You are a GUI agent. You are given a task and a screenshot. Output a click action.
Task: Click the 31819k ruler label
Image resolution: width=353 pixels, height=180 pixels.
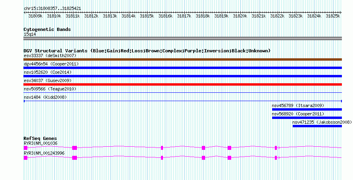[x=222, y=16]
